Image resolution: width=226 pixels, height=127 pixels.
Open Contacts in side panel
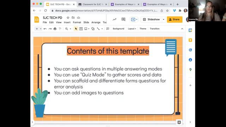[x=190, y=60]
